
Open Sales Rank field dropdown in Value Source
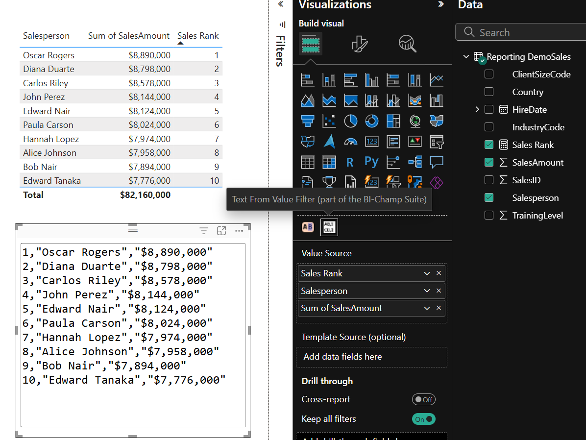pyautogui.click(x=427, y=273)
